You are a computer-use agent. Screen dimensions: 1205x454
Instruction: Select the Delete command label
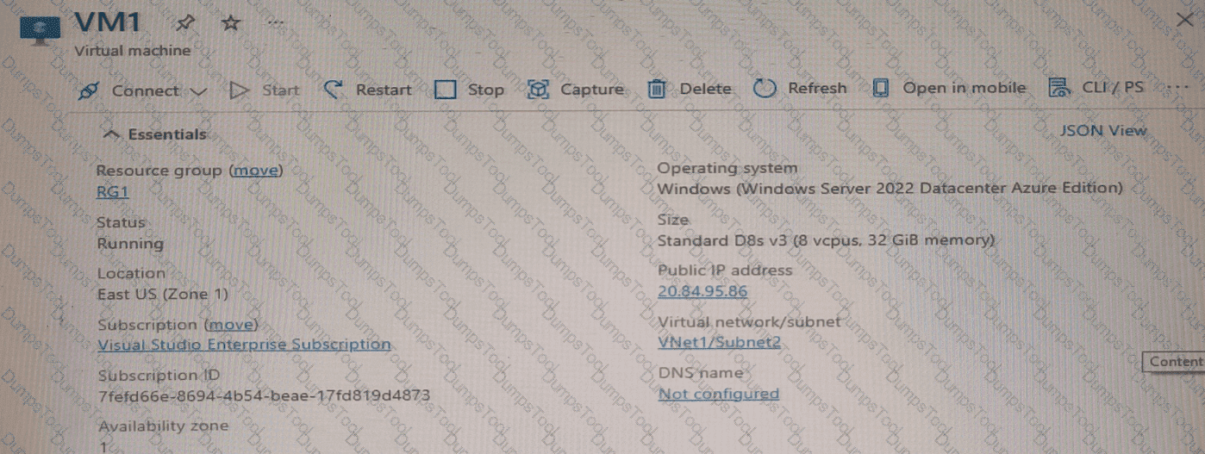pyautogui.click(x=705, y=89)
